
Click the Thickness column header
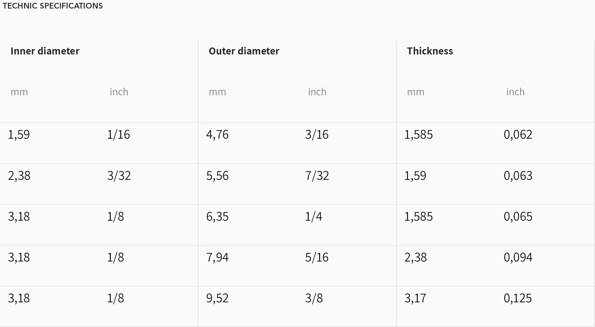pos(430,51)
